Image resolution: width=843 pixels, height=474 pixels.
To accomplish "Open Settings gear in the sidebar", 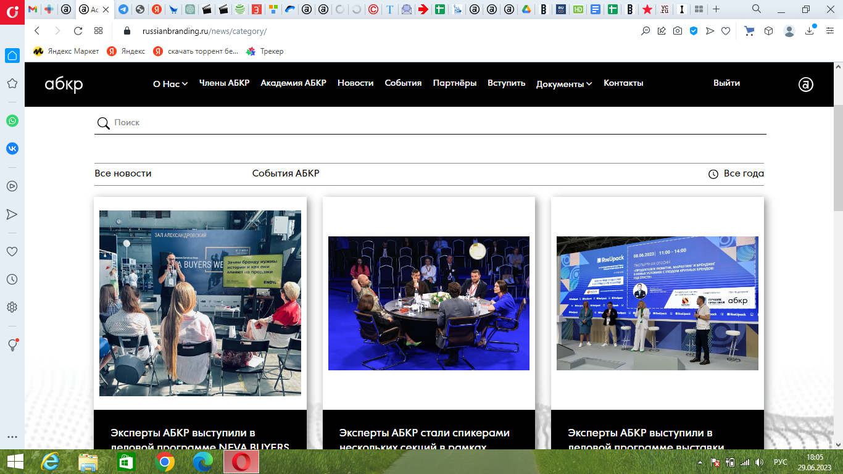I will [12, 307].
